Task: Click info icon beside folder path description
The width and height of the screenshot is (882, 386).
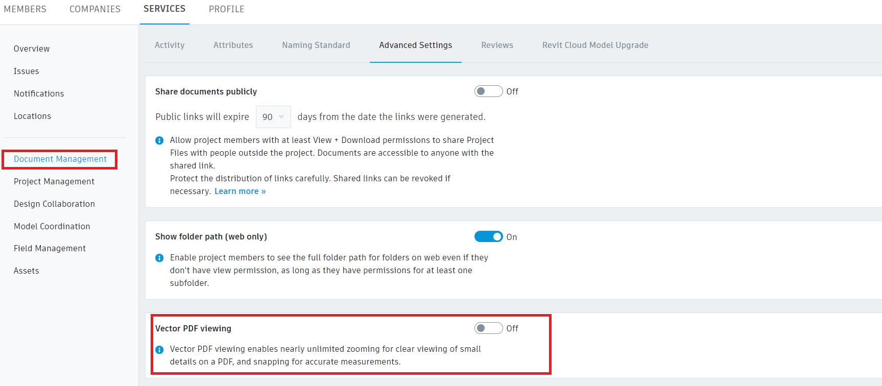Action: pyautogui.click(x=159, y=258)
